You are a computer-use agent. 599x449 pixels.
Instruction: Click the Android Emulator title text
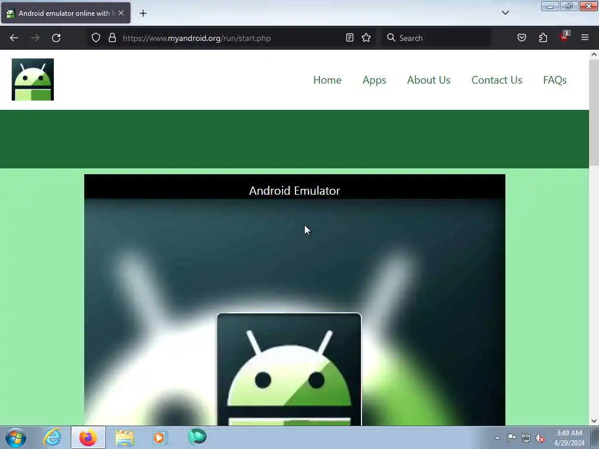tap(295, 191)
